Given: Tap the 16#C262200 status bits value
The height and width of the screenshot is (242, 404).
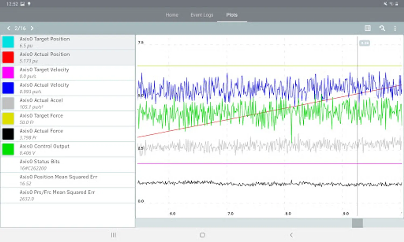Looking at the screenshot, I should pos(33,168).
